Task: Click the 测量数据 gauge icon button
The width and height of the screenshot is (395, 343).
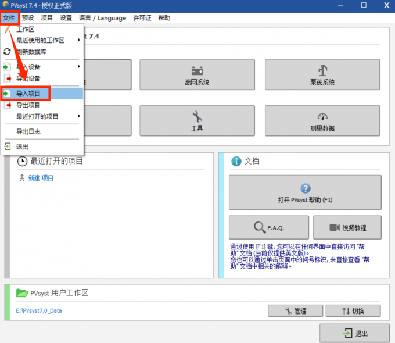Action: pos(322,120)
